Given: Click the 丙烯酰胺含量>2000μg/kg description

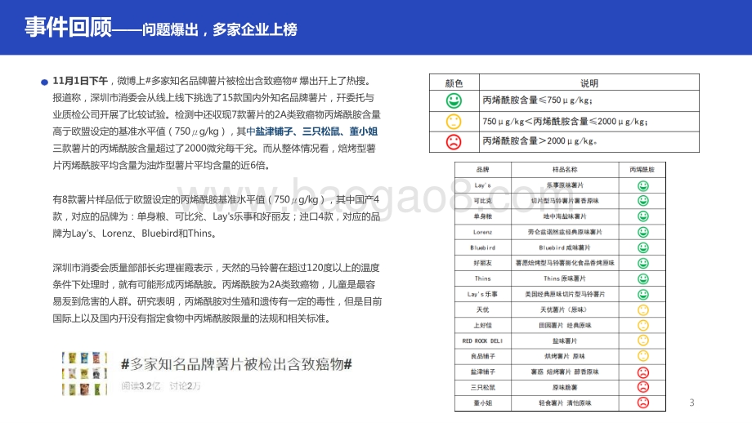Looking at the screenshot, I should coord(539,140).
